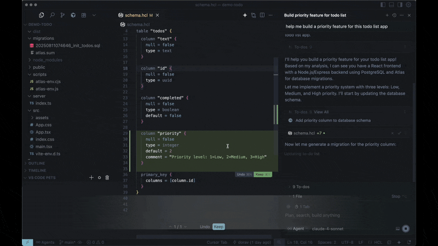Delete pet with trash icon in VS Code Pets

point(107,178)
